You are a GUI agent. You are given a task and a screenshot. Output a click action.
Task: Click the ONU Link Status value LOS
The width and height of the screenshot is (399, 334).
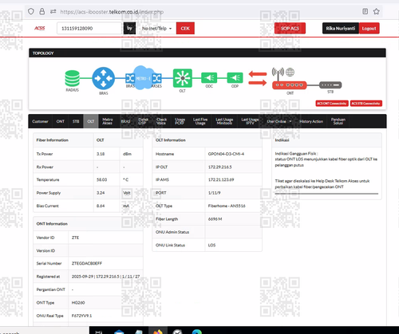click(211, 246)
